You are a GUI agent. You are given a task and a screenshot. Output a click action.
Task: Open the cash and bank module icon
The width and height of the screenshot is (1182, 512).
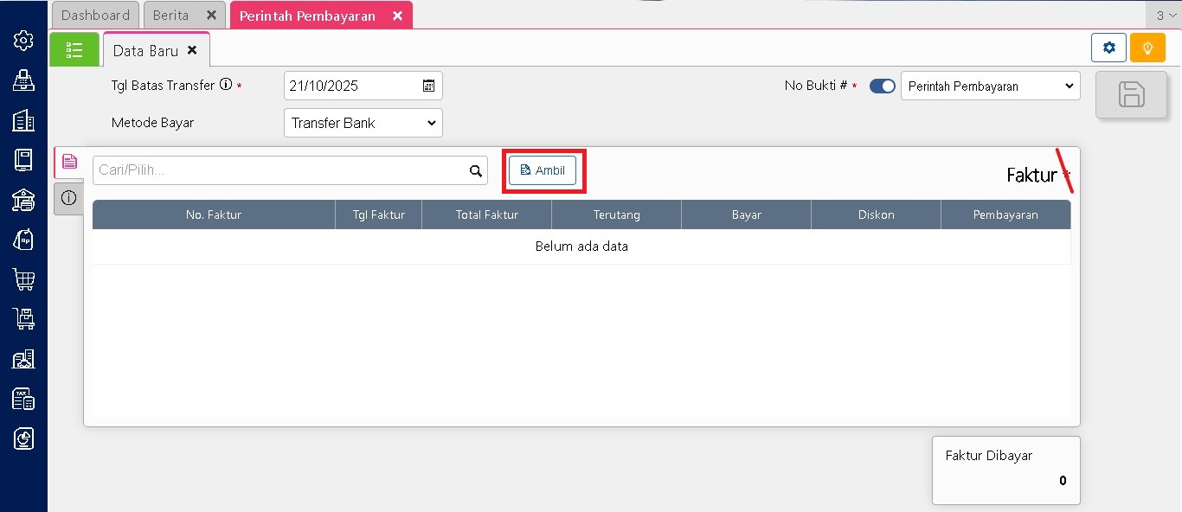coord(23,200)
